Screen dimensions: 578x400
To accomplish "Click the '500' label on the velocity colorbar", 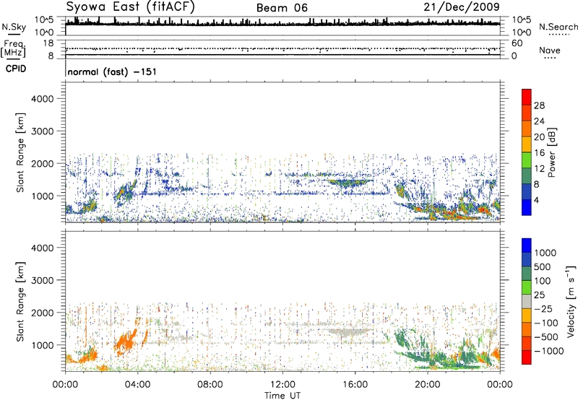I will [543, 267].
